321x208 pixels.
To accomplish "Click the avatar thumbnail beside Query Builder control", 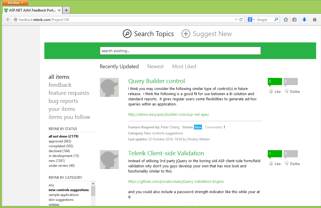I will pos(109,87).
